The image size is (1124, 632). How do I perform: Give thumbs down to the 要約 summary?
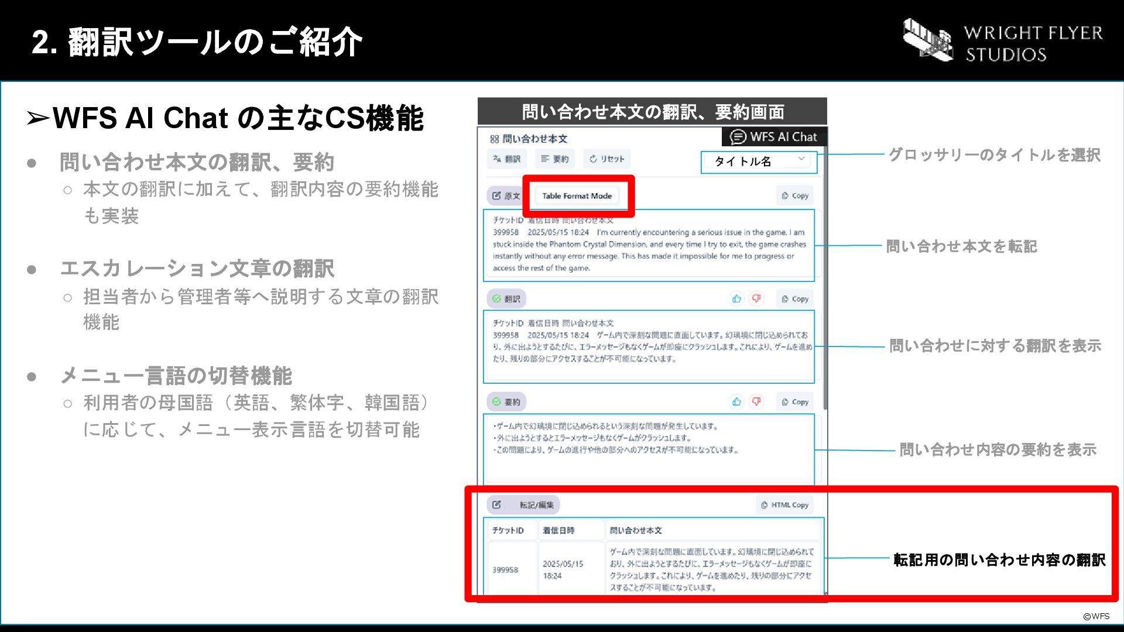(x=756, y=402)
